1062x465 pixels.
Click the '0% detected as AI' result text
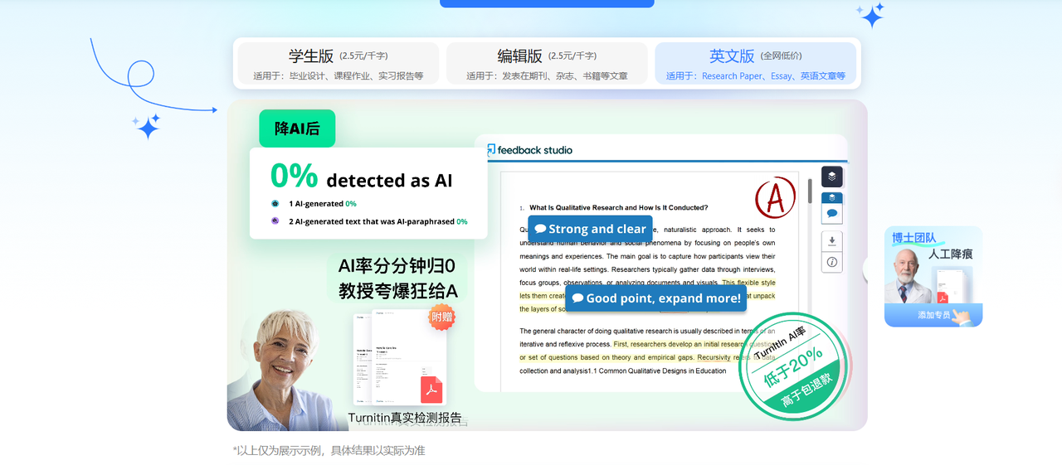point(362,177)
